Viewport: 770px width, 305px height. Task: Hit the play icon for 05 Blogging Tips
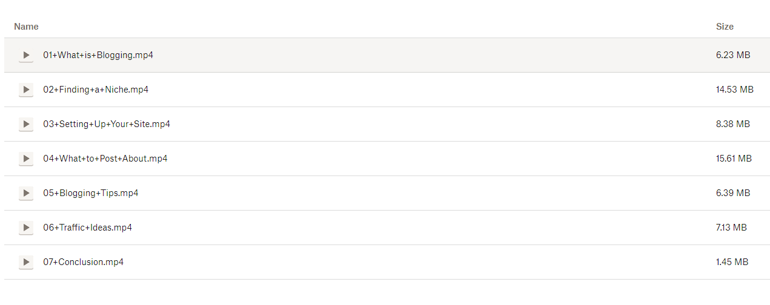(x=26, y=193)
